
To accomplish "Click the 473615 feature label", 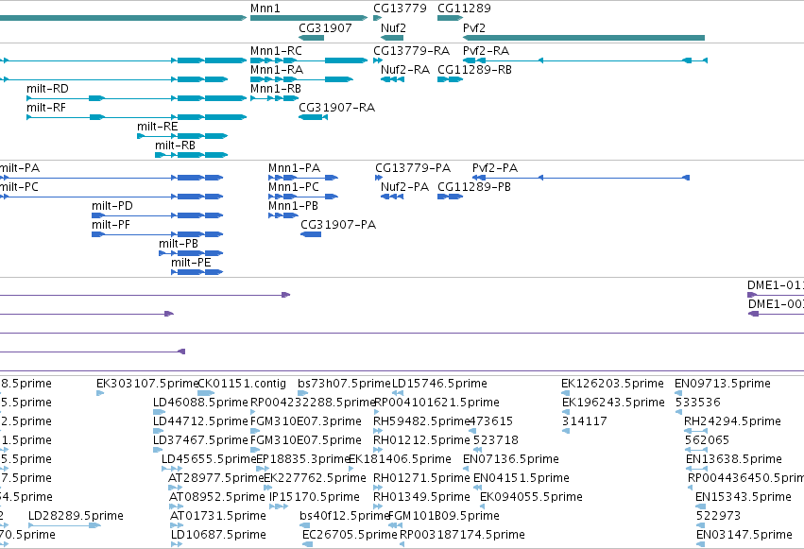I will (490, 421).
